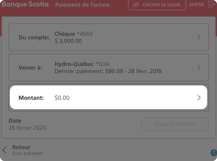Expand the Verser à payee chevron
The image size is (217, 161).
(x=199, y=68)
